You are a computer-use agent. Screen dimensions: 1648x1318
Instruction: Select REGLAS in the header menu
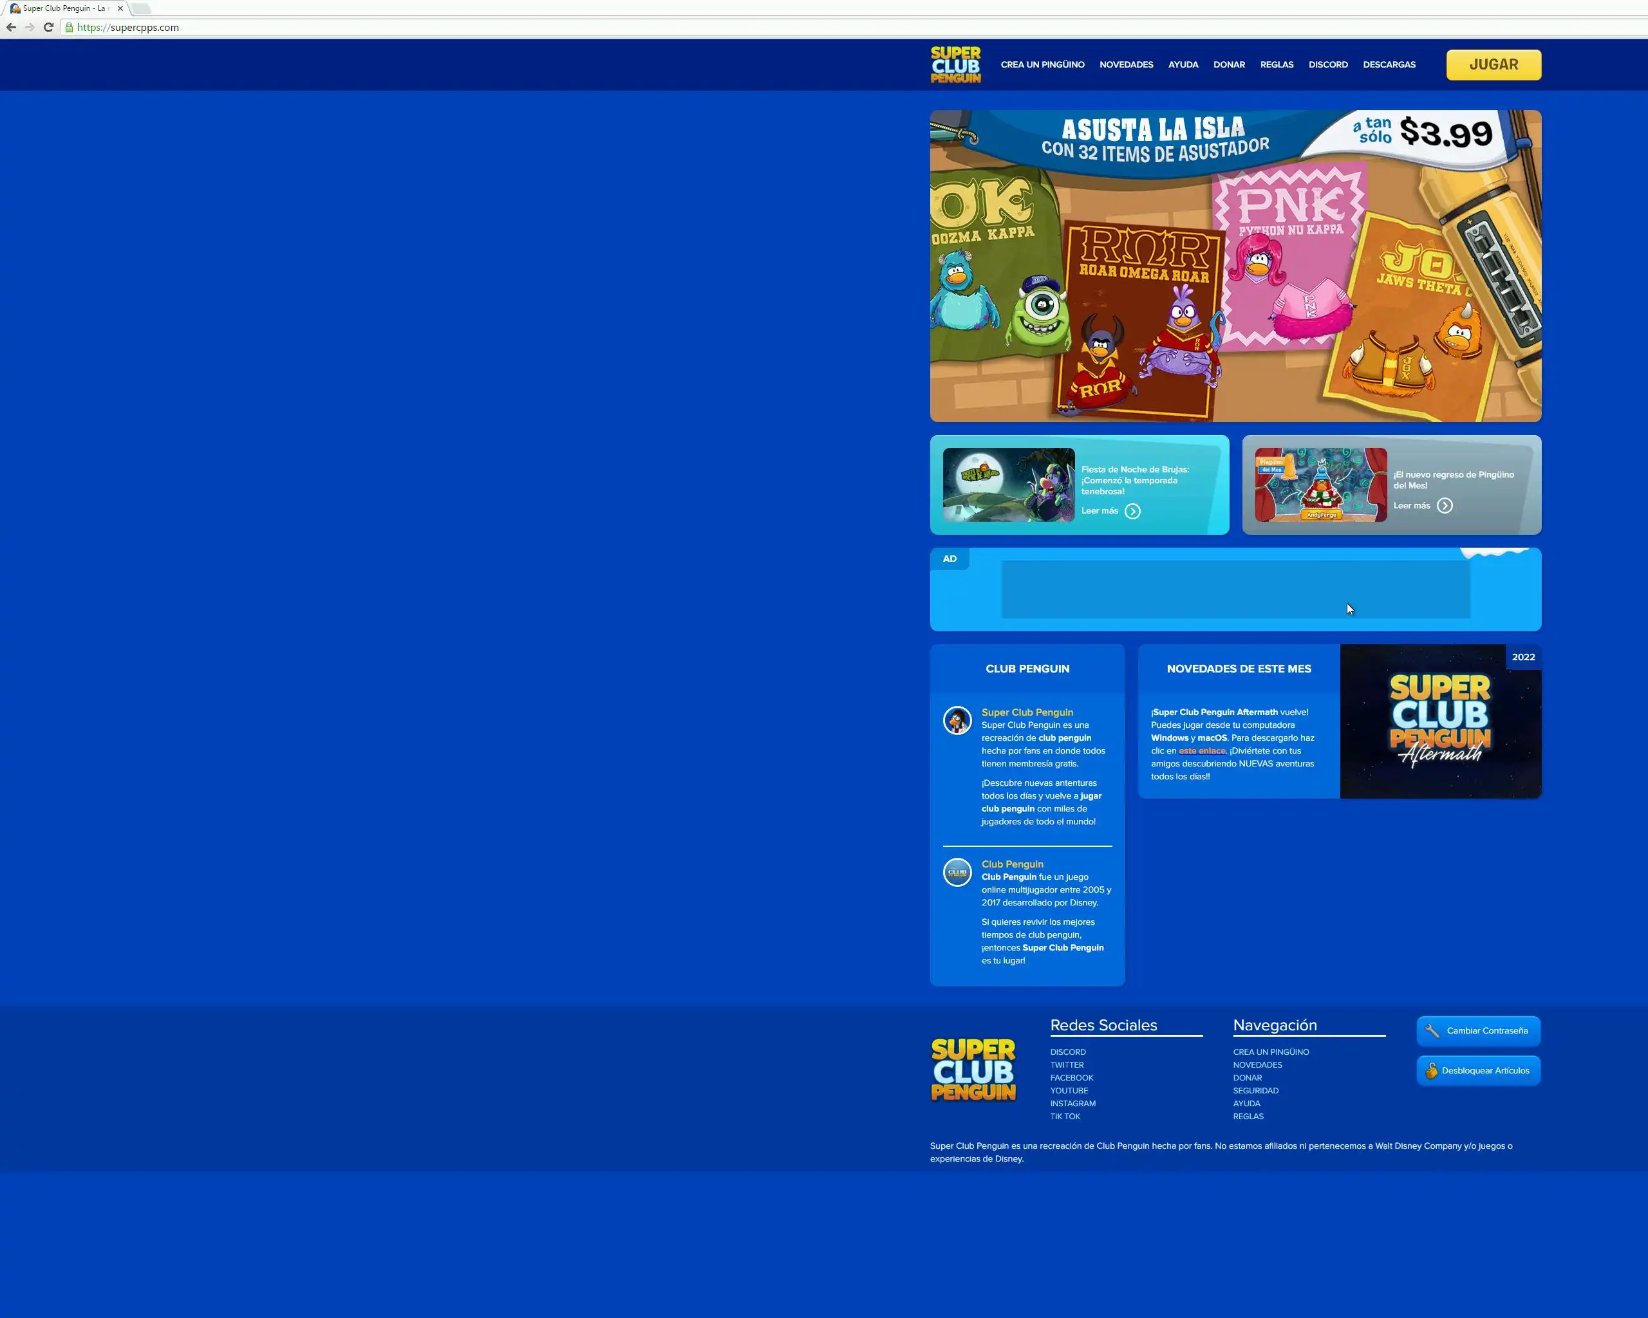point(1276,65)
